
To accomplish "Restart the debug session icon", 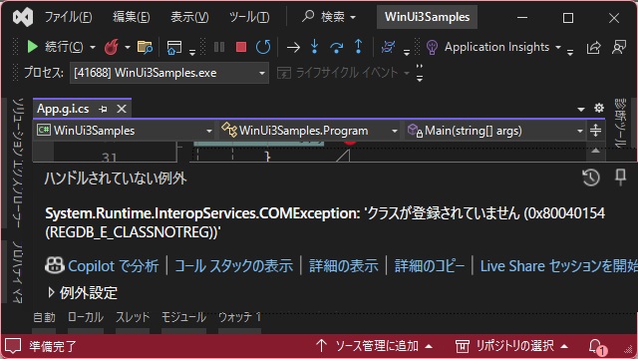I will point(263,47).
